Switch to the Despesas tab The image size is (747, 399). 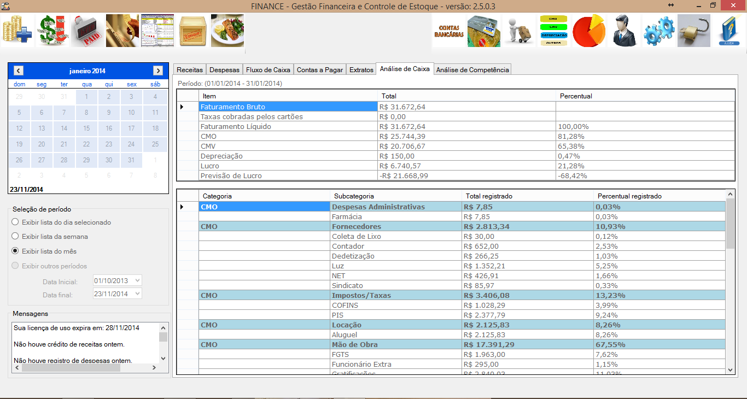[224, 69]
